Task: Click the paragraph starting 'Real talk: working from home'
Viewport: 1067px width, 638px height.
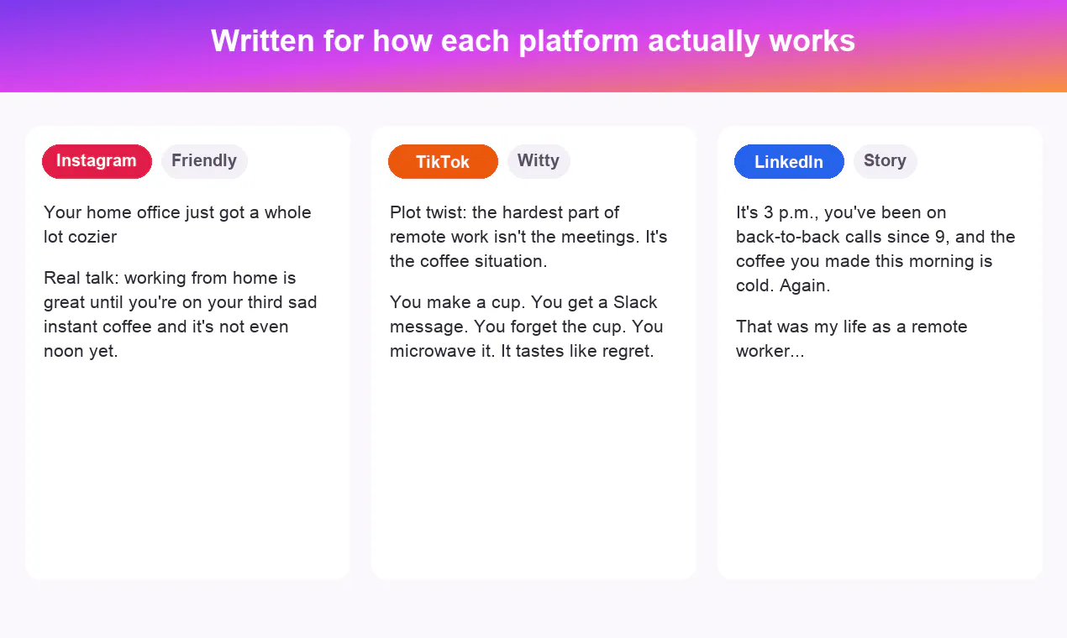Action: [180, 314]
